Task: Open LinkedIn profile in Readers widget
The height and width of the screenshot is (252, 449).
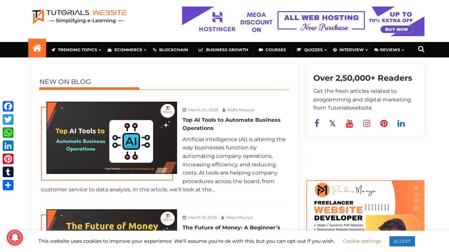Action: 401,123
